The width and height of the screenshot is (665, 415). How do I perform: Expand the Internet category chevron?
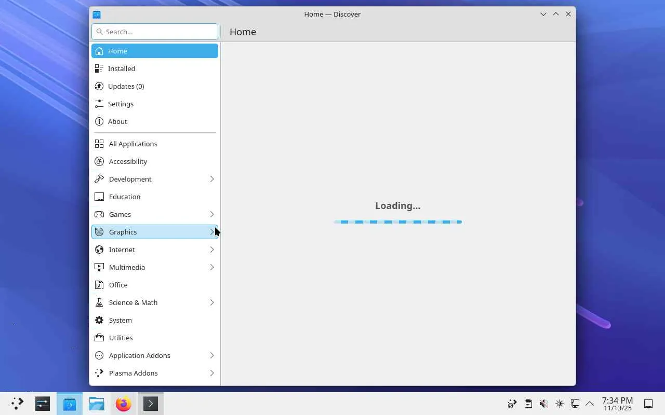tap(212, 250)
